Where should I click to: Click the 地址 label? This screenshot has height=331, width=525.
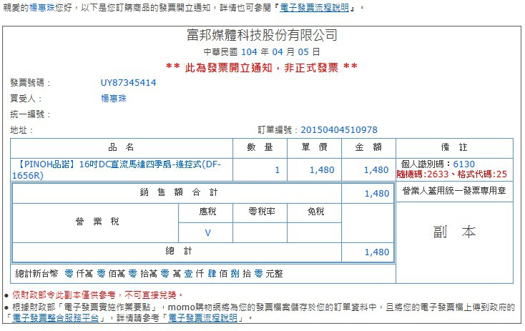21,130
